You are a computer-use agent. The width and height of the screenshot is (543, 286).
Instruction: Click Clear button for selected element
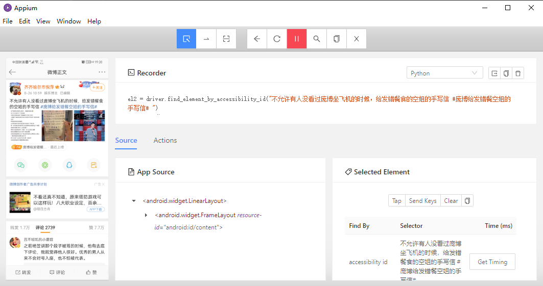(451, 201)
